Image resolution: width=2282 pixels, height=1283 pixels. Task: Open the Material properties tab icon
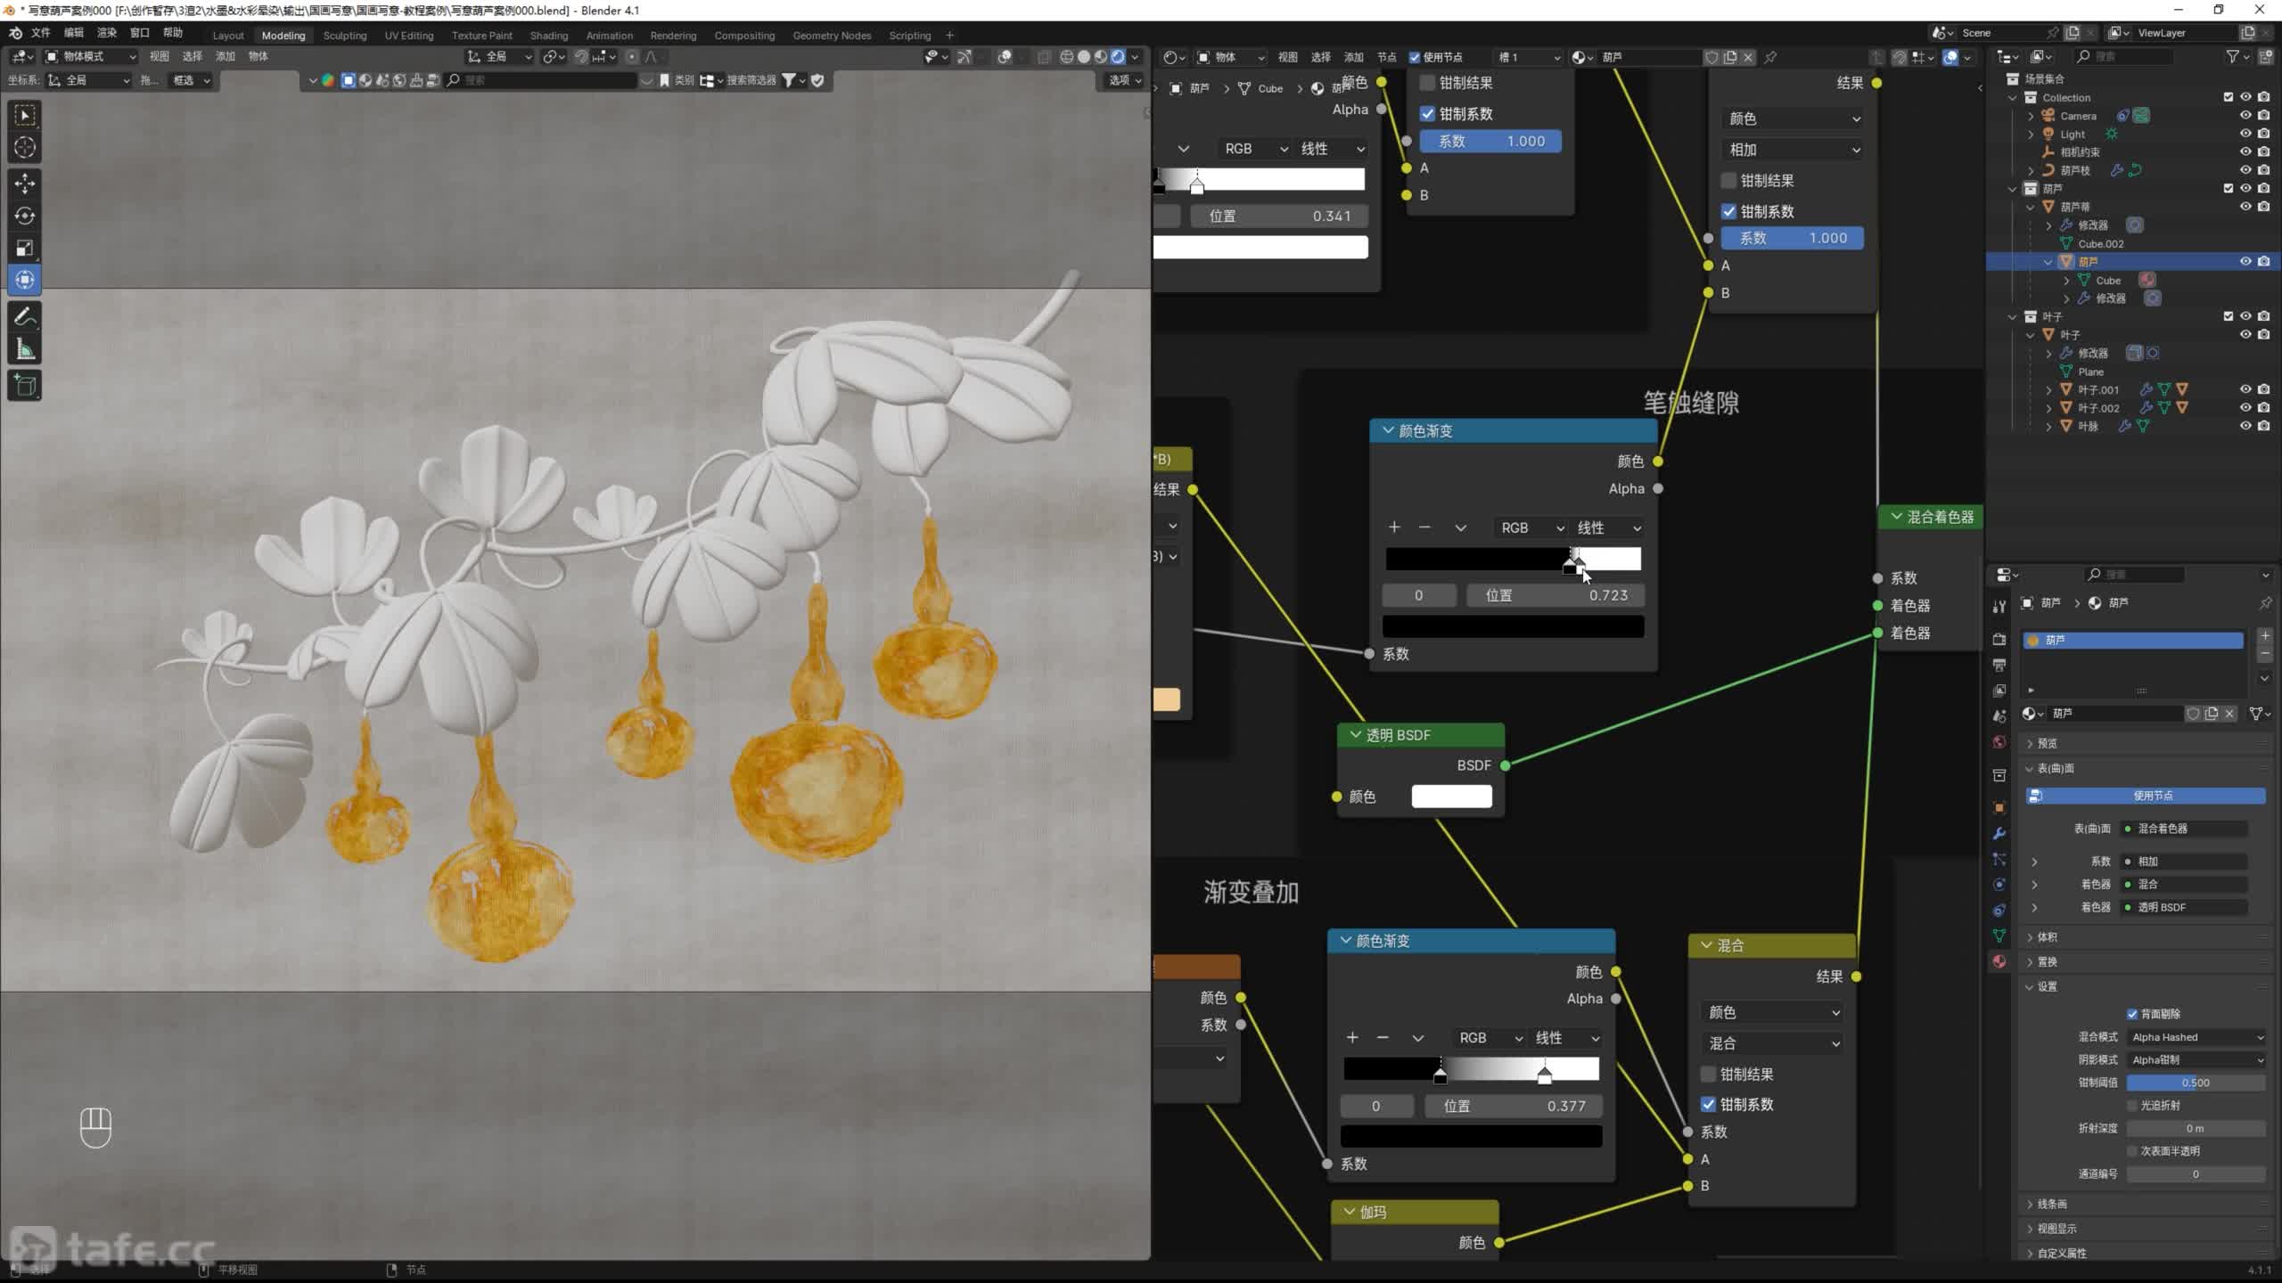(1999, 961)
